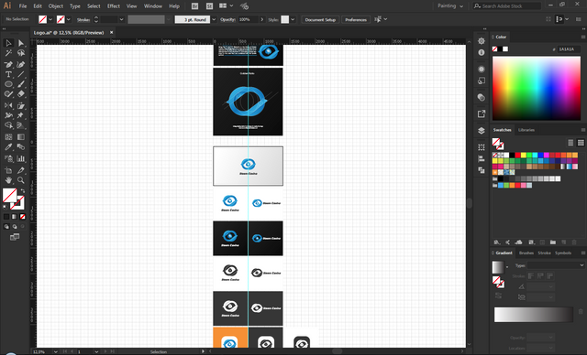
Task: Select the Lasso tool
Action: pos(20,53)
